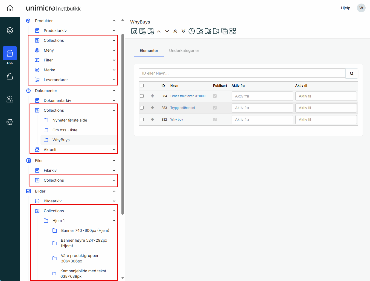Expand the Aktuelt section
The height and width of the screenshot is (281, 370).
(x=114, y=150)
